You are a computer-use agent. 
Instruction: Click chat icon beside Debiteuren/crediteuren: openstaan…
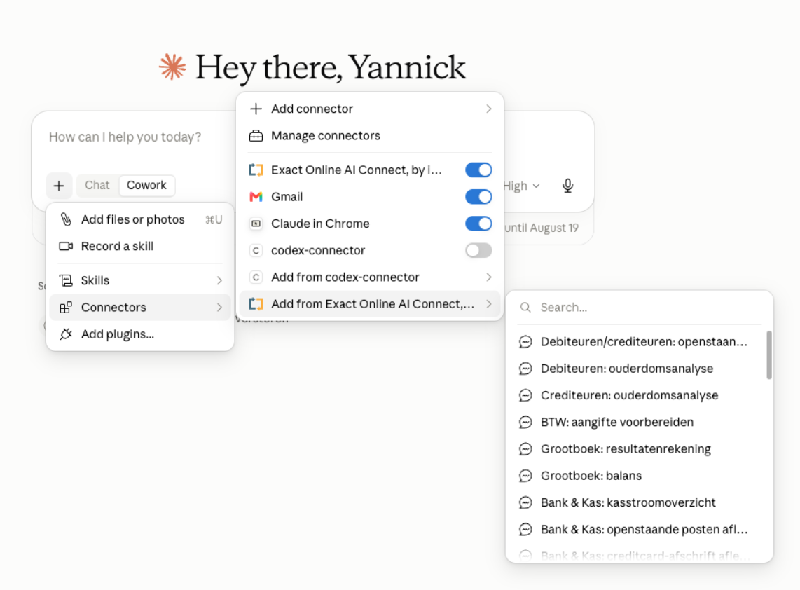click(525, 342)
